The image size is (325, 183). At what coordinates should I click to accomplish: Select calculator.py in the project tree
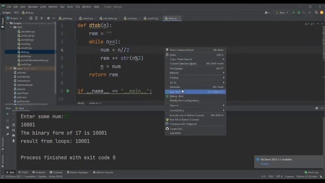point(26,32)
